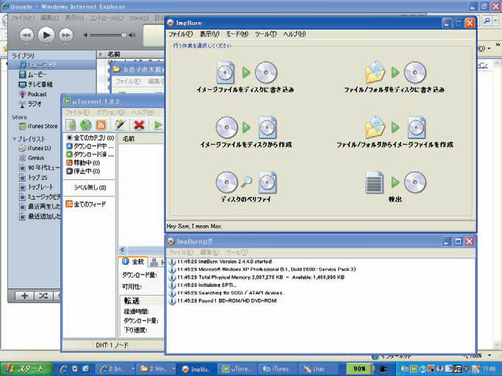This screenshot has width=502, height=376.
Task: Click iTunes next track button
Action: coord(65,35)
